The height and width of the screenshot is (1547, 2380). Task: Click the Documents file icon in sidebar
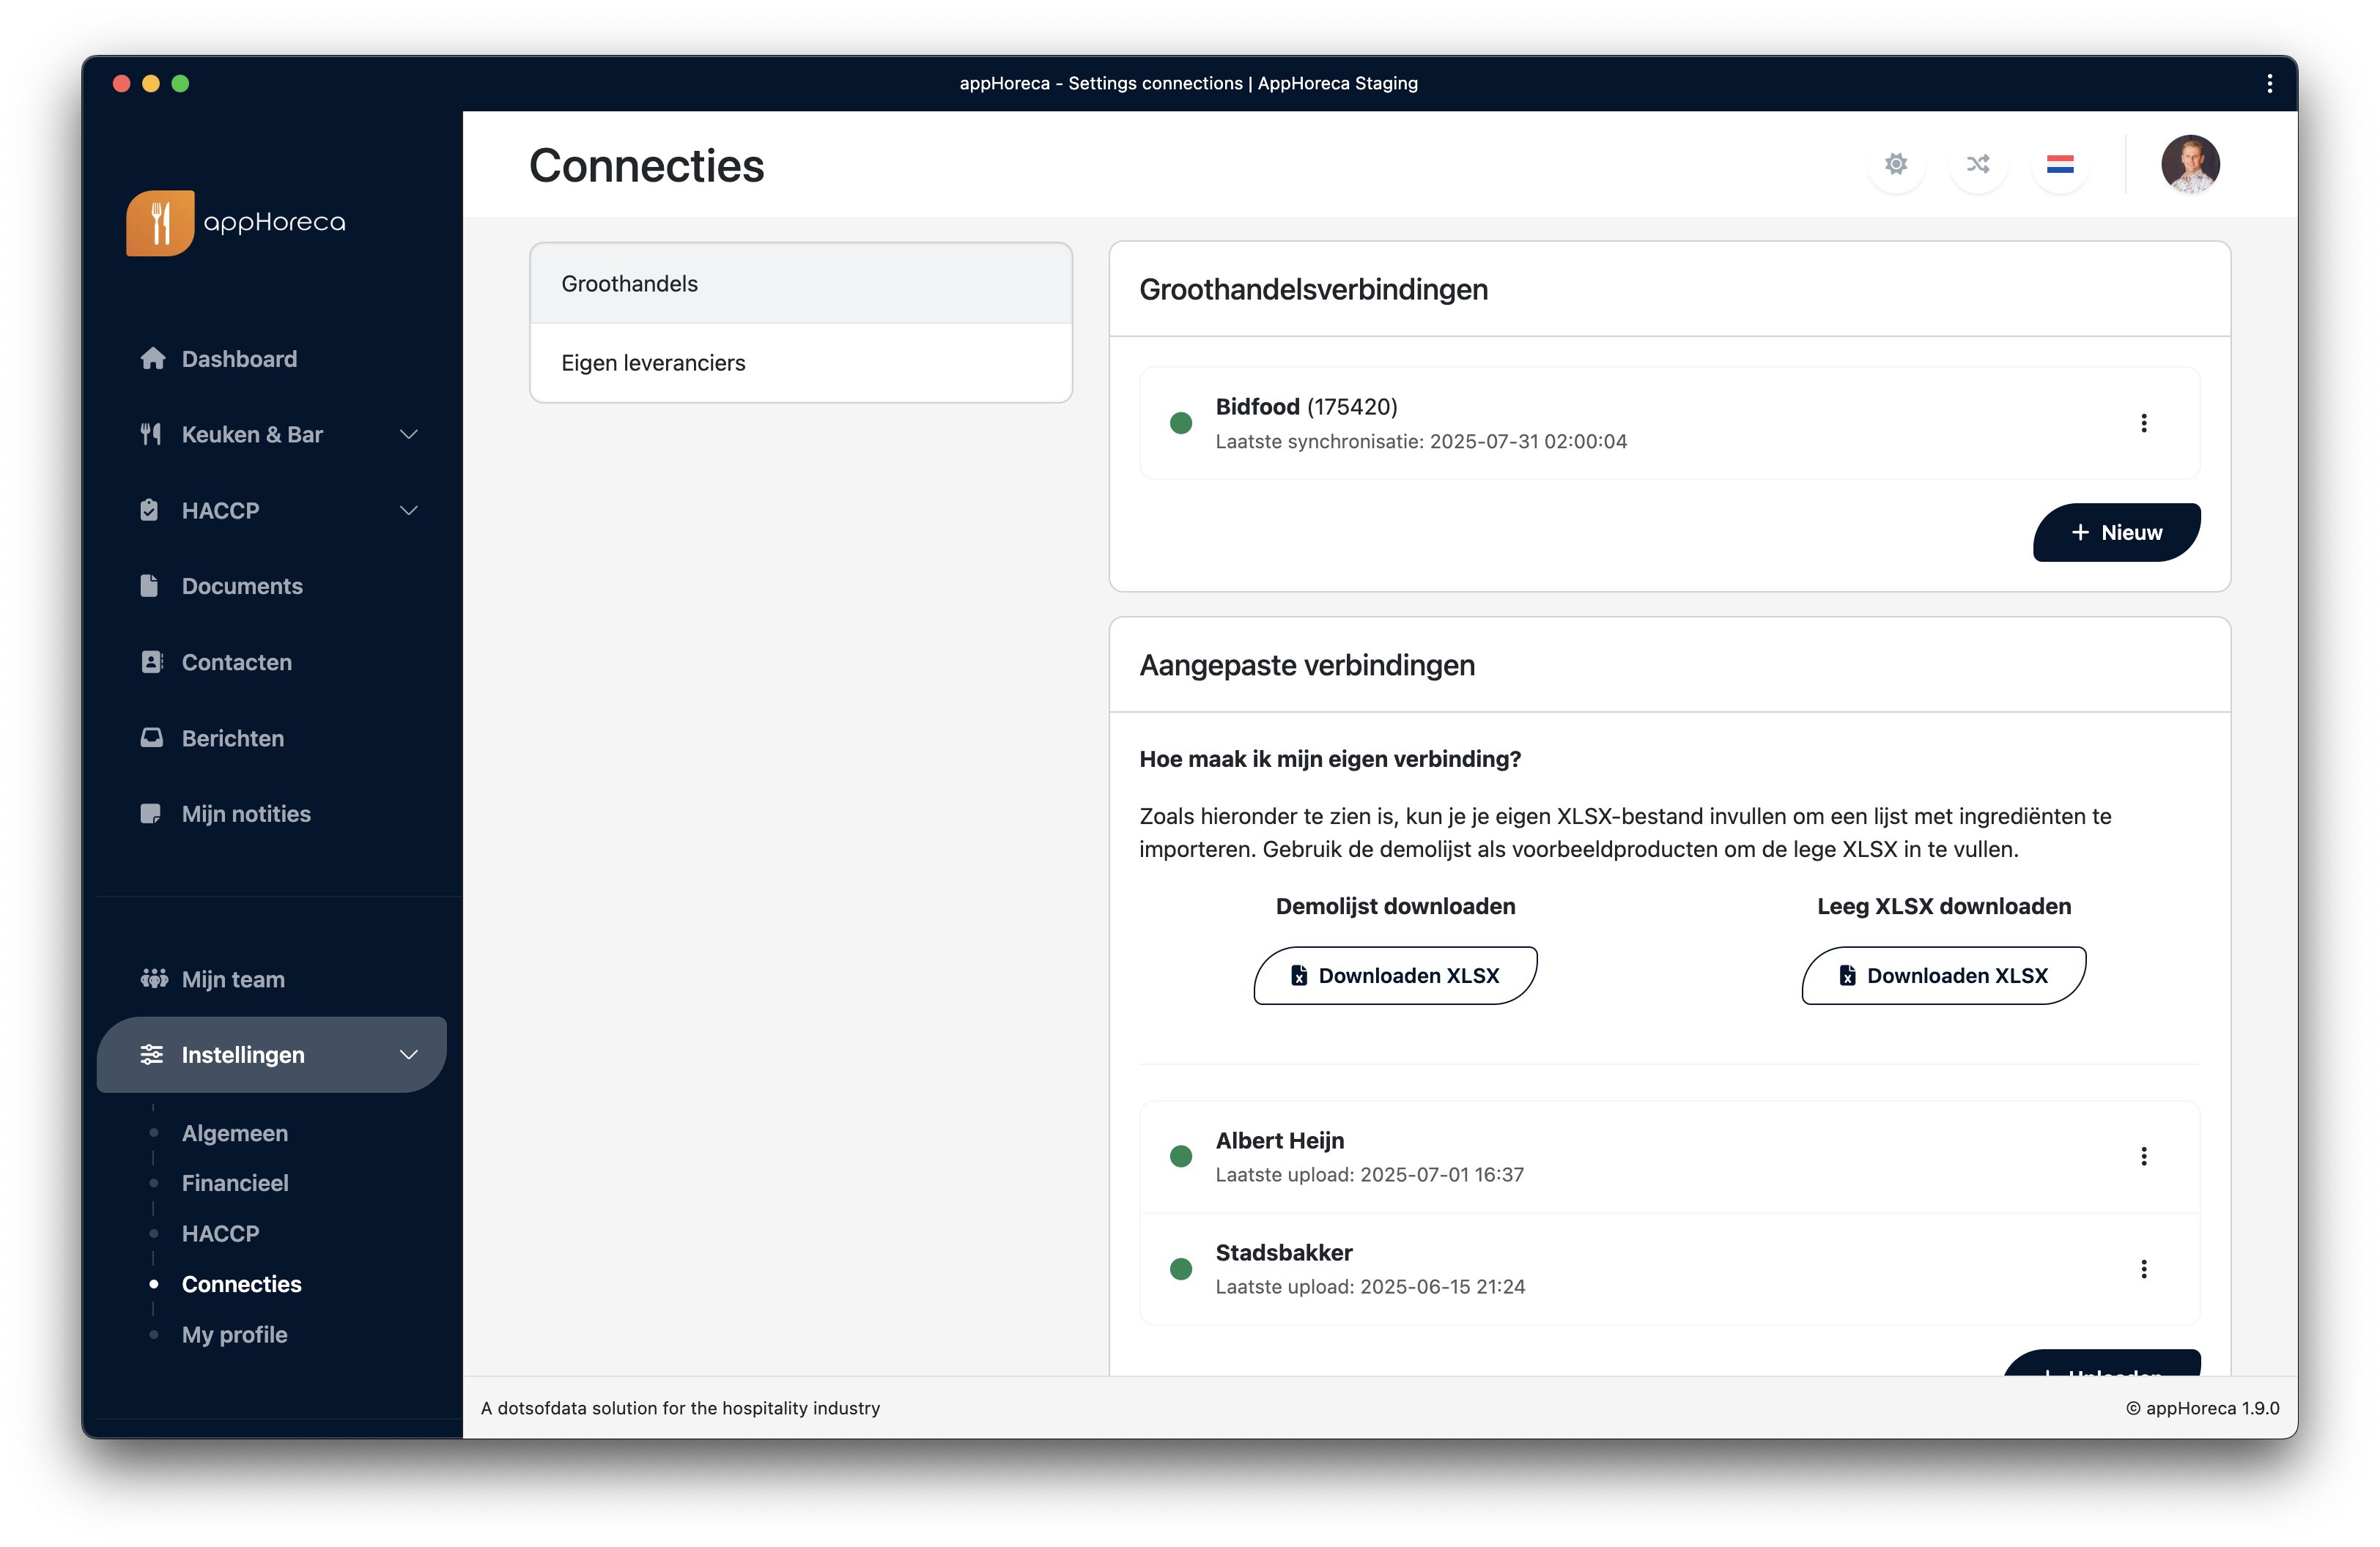150,586
